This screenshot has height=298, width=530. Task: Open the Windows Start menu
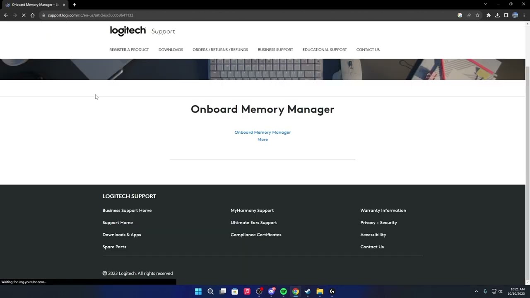(x=198, y=291)
